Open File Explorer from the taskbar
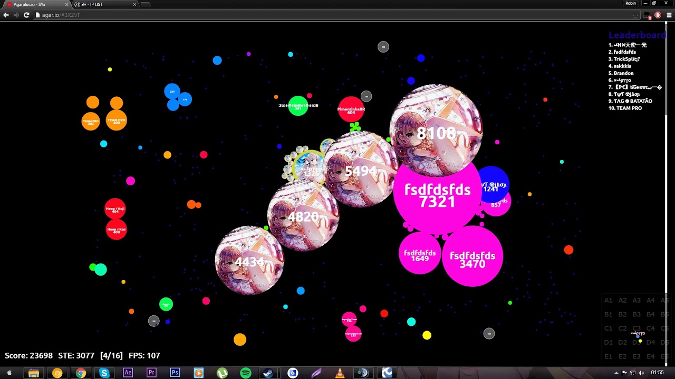The width and height of the screenshot is (675, 379). click(x=34, y=373)
